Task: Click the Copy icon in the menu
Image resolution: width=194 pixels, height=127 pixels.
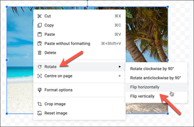Action: tap(40, 25)
